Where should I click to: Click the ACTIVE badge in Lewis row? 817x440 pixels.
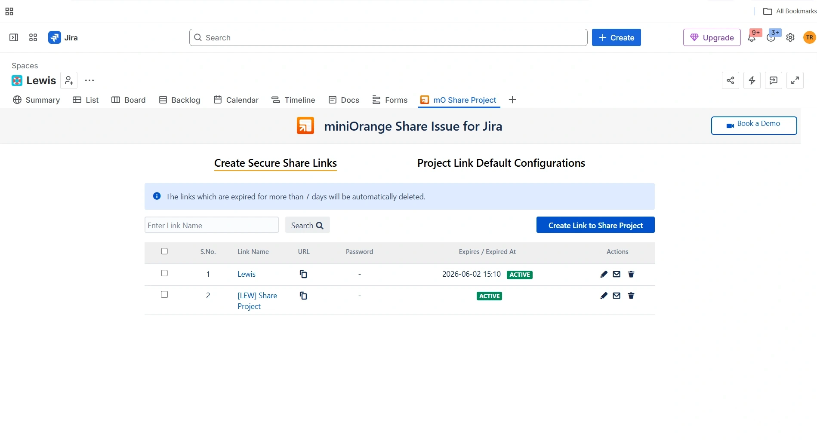point(520,275)
